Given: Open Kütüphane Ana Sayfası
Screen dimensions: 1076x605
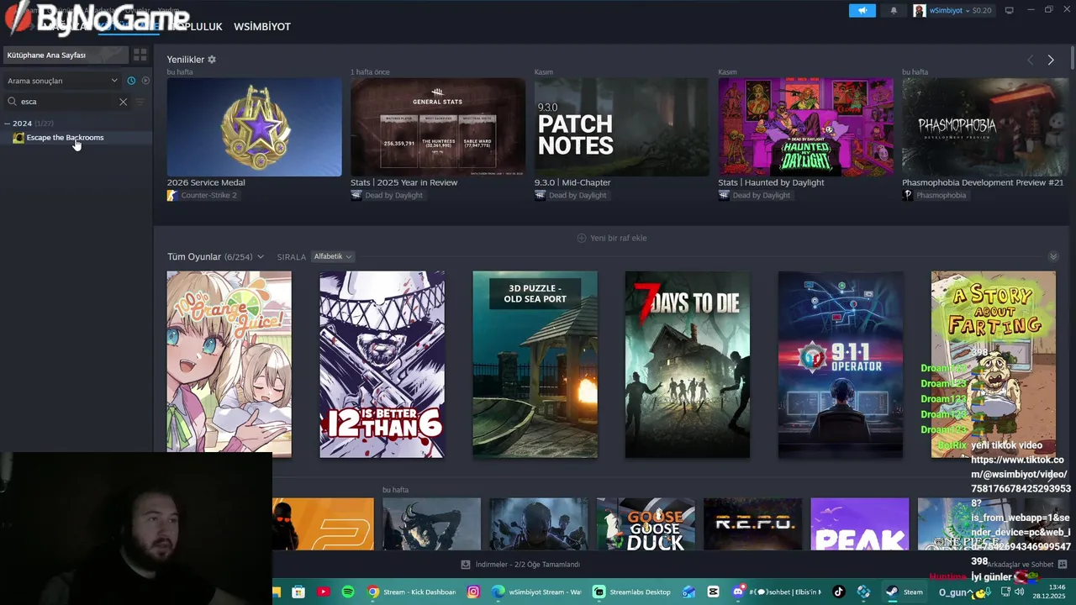Looking at the screenshot, I should tap(66, 55).
